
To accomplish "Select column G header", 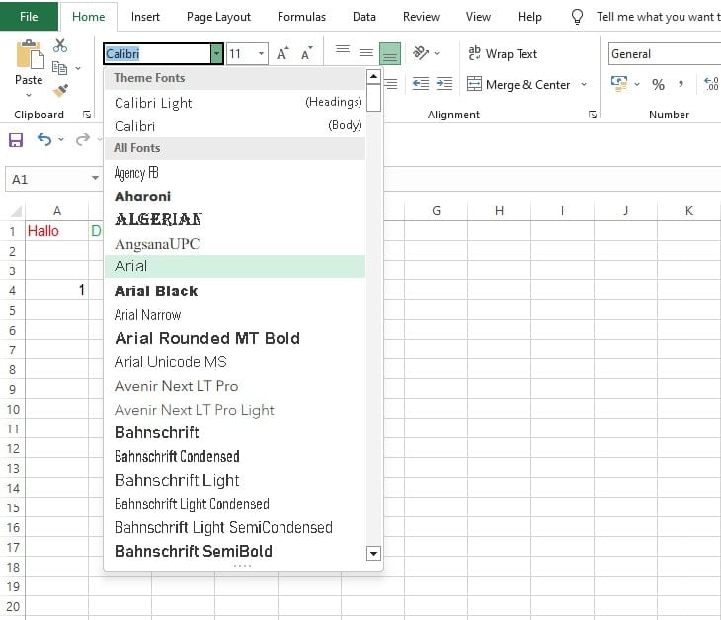I will pos(436,211).
